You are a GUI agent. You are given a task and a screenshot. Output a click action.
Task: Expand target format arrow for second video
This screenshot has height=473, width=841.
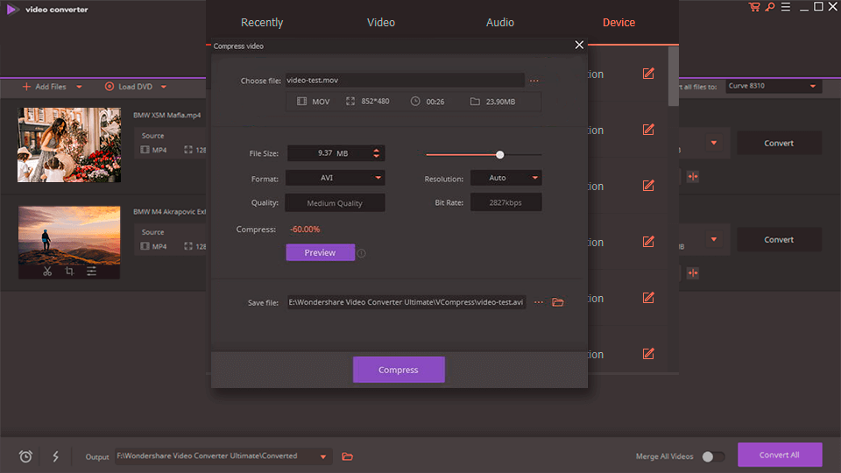click(x=714, y=239)
